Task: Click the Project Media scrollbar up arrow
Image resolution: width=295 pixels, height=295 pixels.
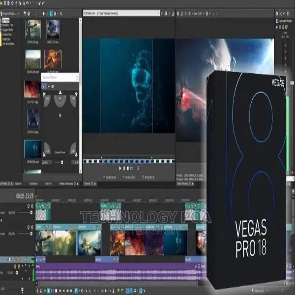Action: pyautogui.click(x=80, y=20)
